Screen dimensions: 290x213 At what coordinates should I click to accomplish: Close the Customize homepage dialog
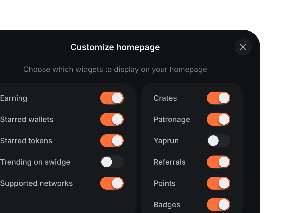click(x=243, y=47)
